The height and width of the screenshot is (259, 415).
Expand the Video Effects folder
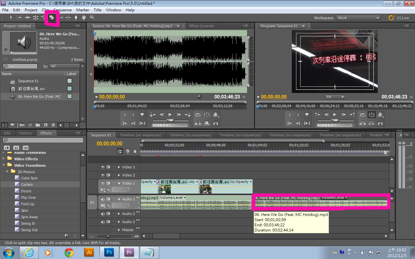(x=4, y=159)
